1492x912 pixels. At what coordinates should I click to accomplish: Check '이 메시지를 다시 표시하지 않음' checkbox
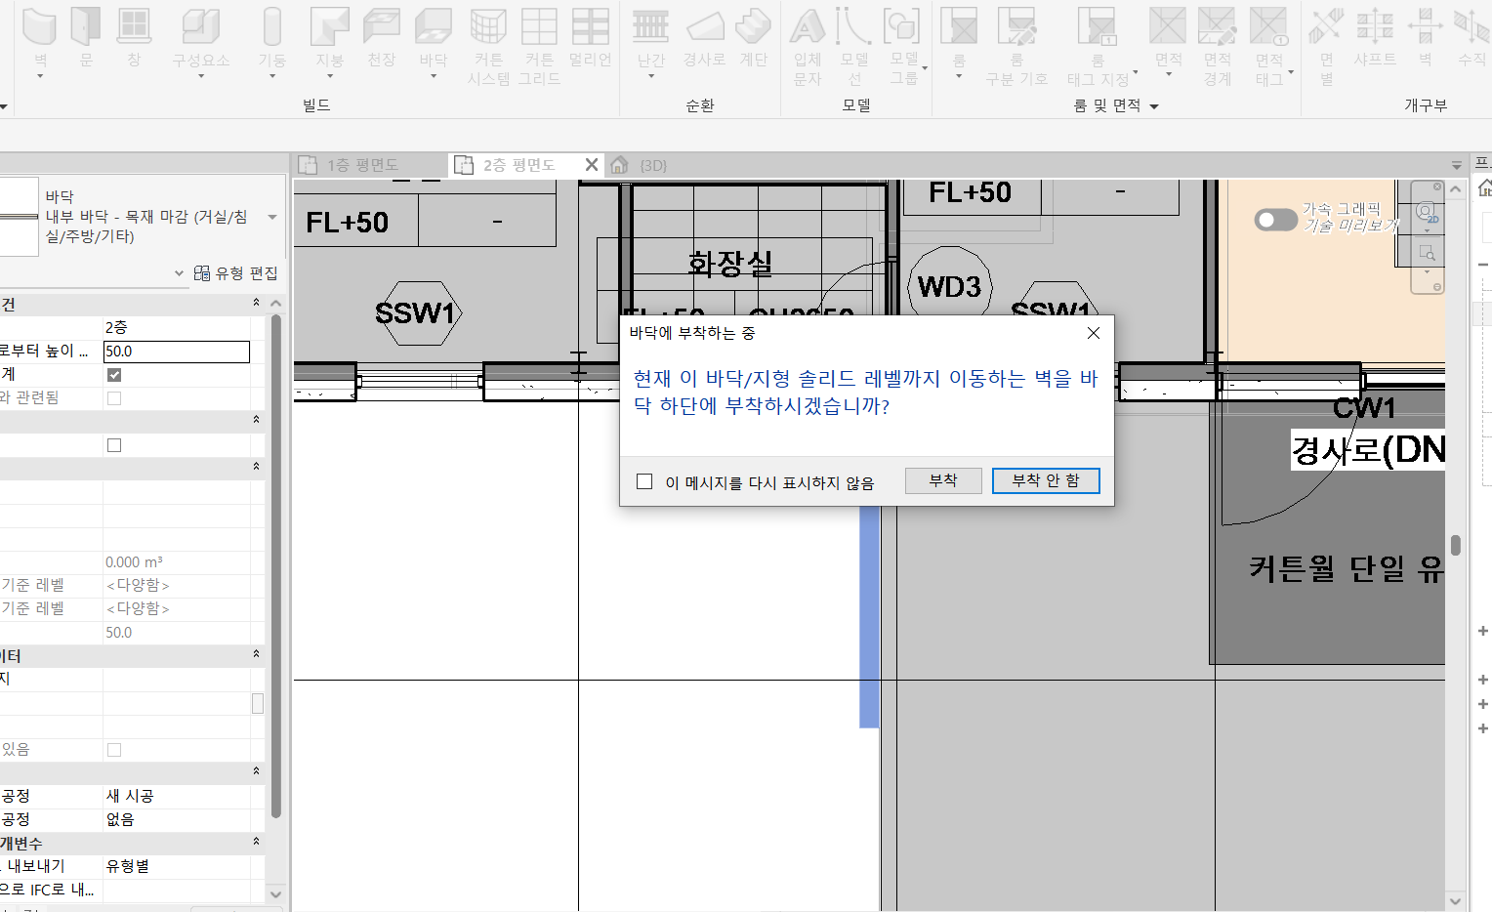tap(644, 481)
